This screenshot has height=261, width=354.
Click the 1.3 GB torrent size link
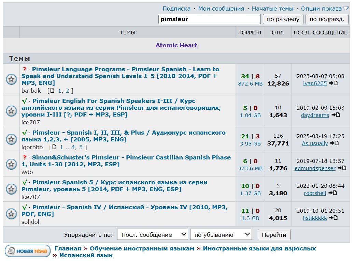click(250, 218)
